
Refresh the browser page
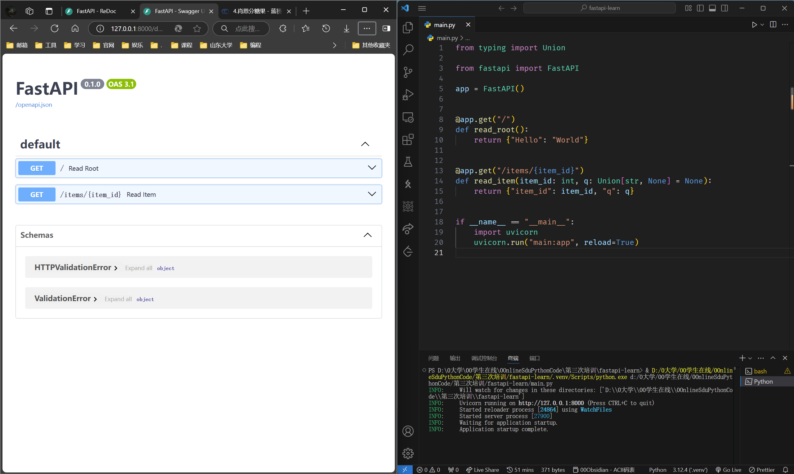(x=55, y=29)
